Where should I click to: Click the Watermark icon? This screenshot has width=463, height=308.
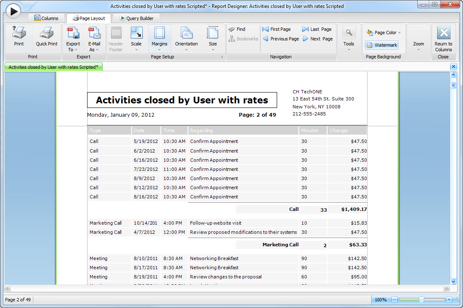tap(369, 45)
